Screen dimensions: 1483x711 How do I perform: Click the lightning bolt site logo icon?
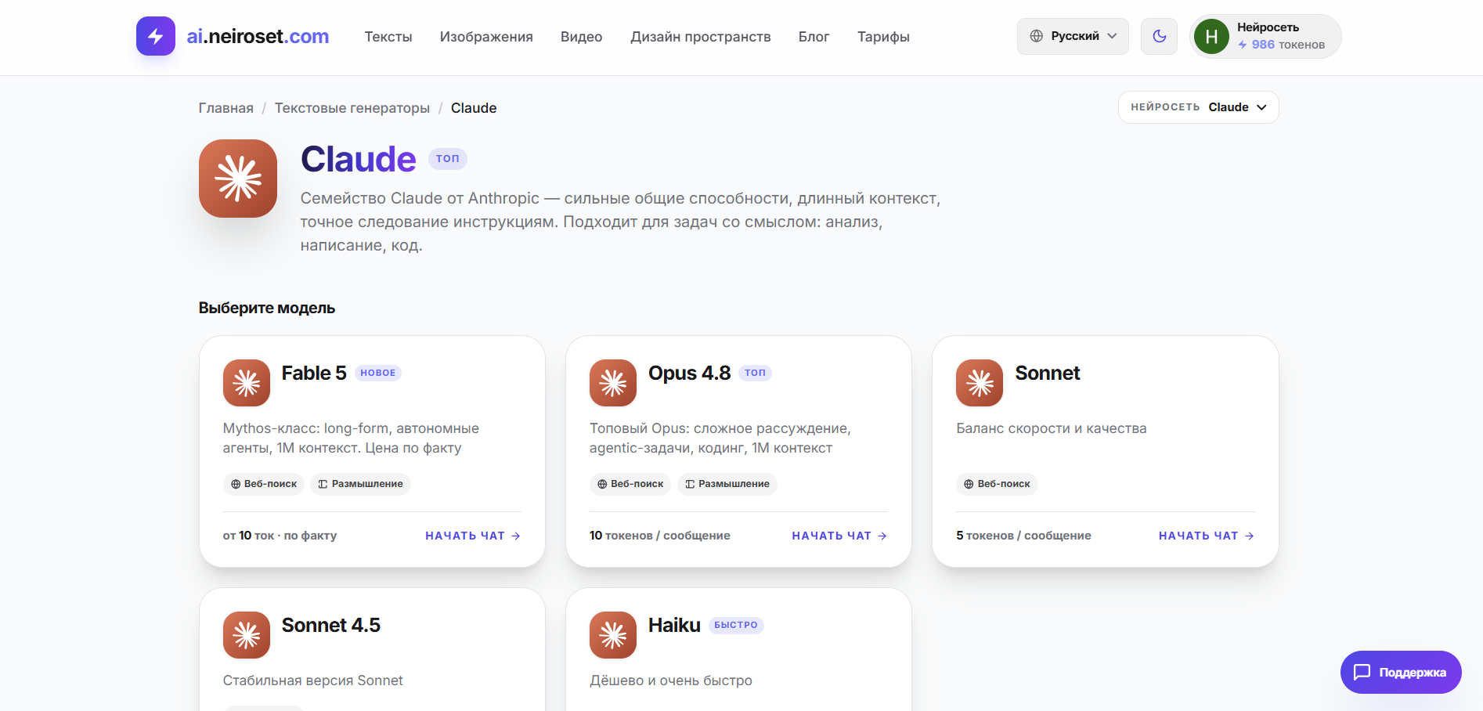(x=156, y=36)
